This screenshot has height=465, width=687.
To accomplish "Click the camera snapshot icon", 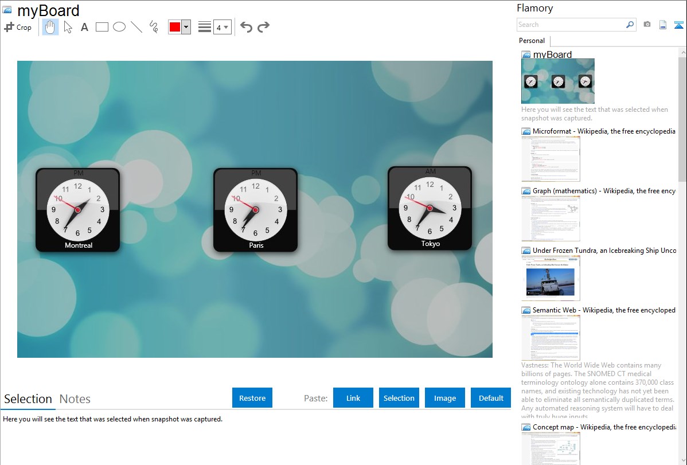I will click(647, 25).
